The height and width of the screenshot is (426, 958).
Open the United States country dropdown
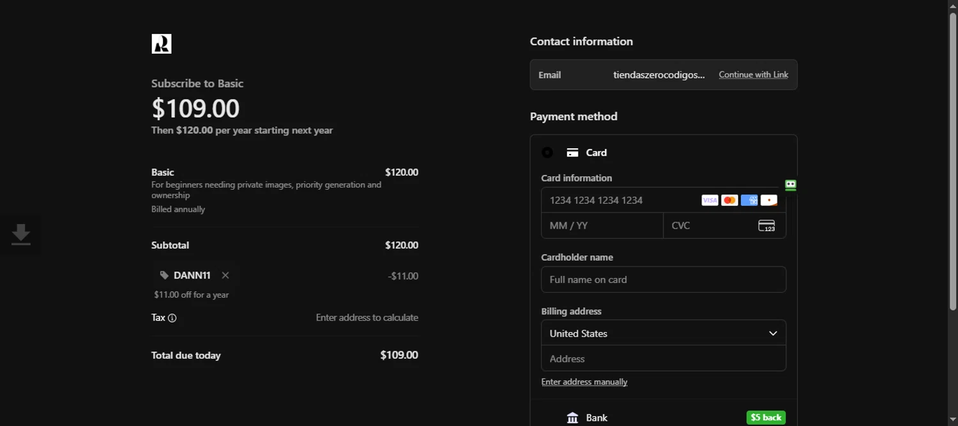[x=664, y=333]
